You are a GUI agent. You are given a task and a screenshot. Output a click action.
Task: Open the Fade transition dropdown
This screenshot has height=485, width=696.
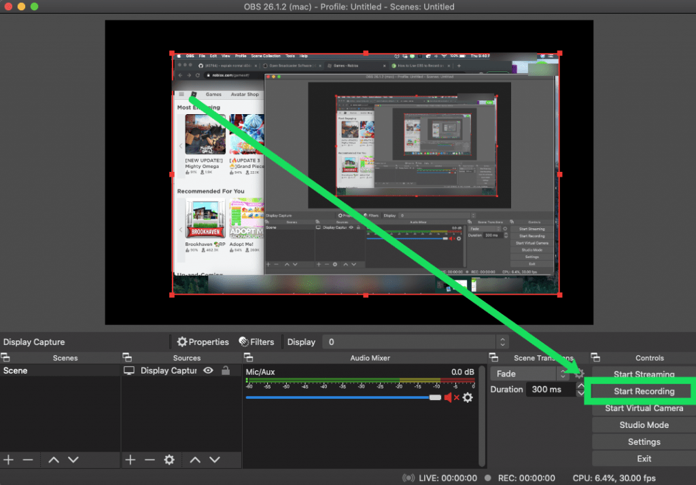[x=529, y=374]
